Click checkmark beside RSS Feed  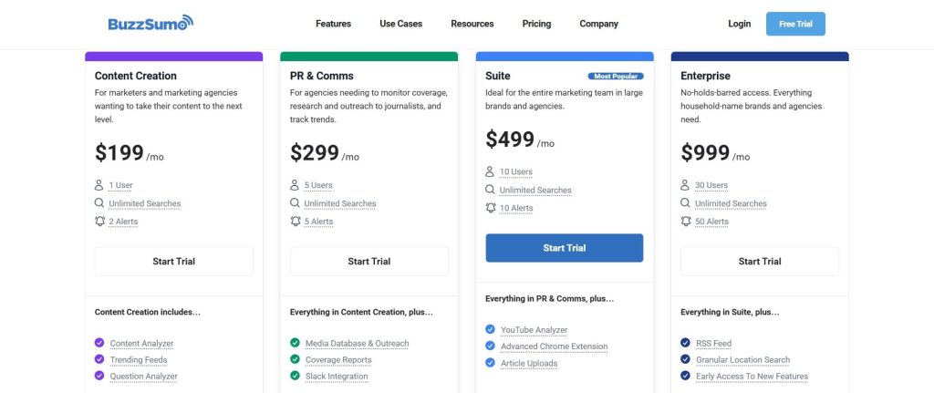click(x=686, y=343)
